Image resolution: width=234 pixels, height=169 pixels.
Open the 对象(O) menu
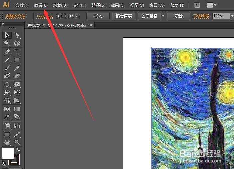60,5
